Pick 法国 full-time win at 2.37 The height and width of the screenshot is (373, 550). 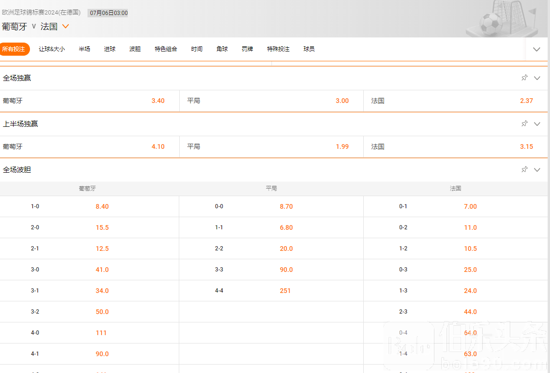click(526, 101)
